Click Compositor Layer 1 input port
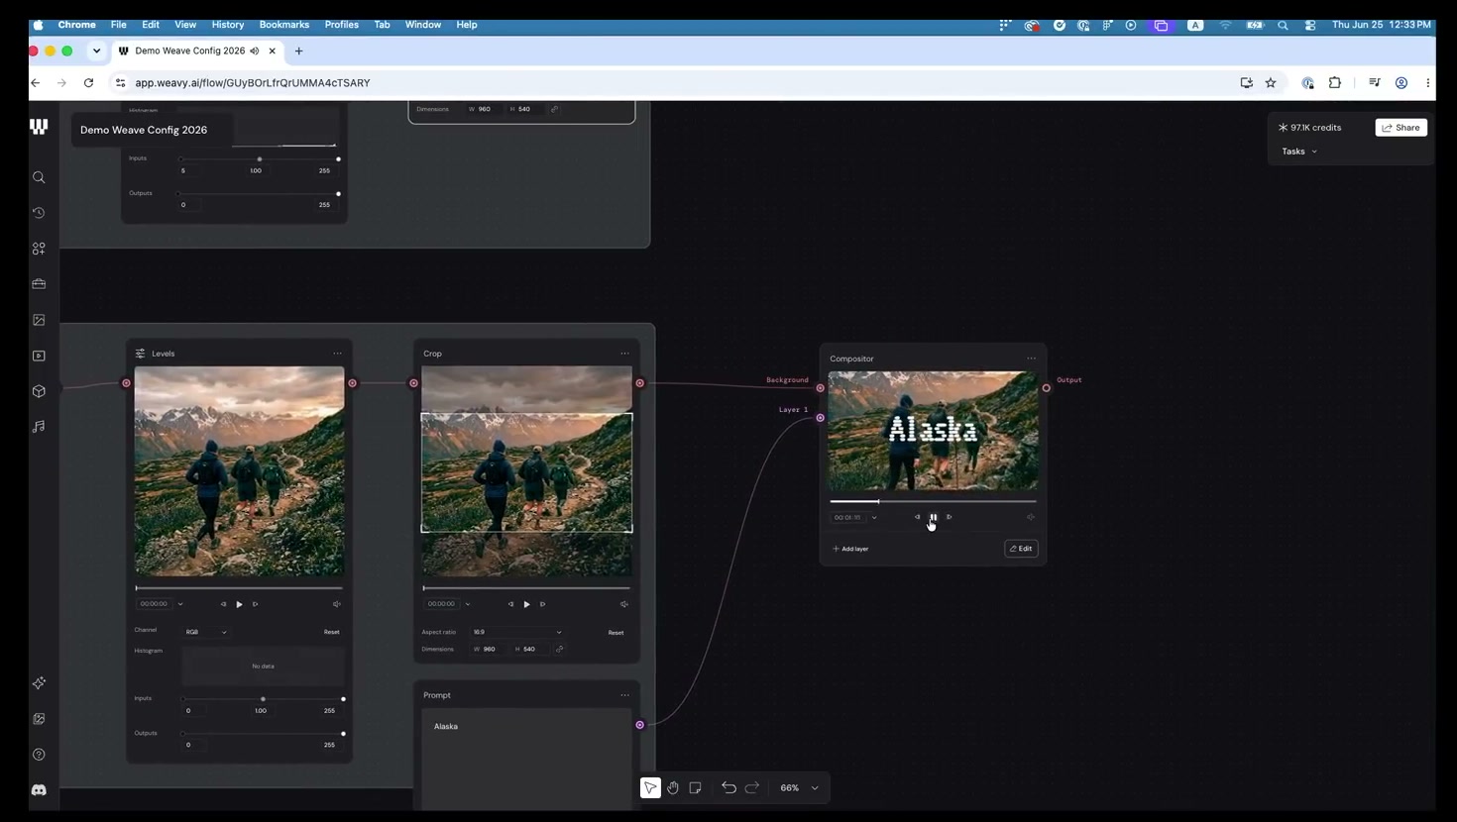Screen dimensions: 1457x822 (x=821, y=418)
